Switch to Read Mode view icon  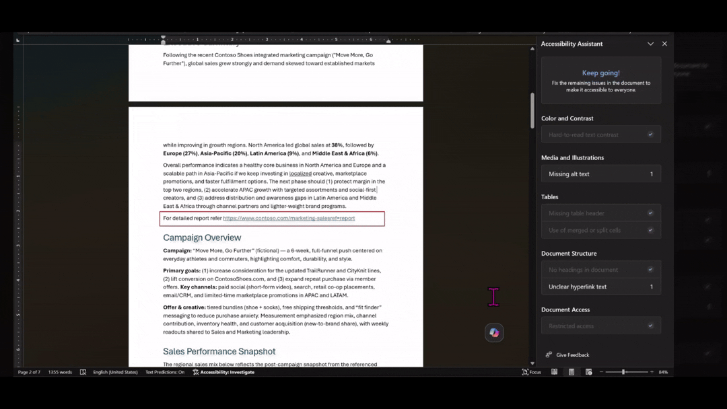(554, 372)
